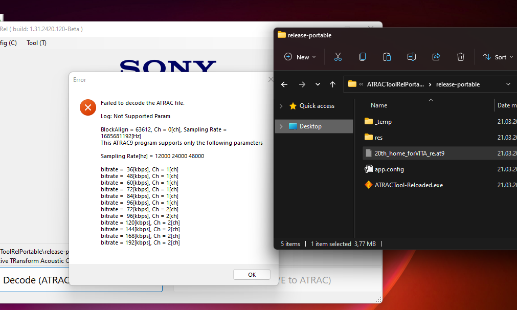Select the app.config file
This screenshot has width=517, height=310.
pyautogui.click(x=389, y=169)
